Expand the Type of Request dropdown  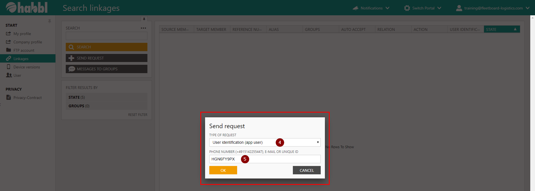(265, 142)
